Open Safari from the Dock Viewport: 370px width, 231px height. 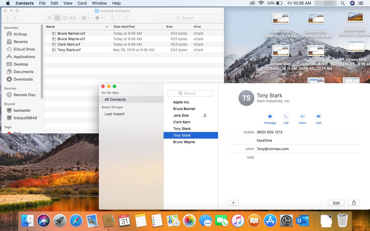[76, 221]
